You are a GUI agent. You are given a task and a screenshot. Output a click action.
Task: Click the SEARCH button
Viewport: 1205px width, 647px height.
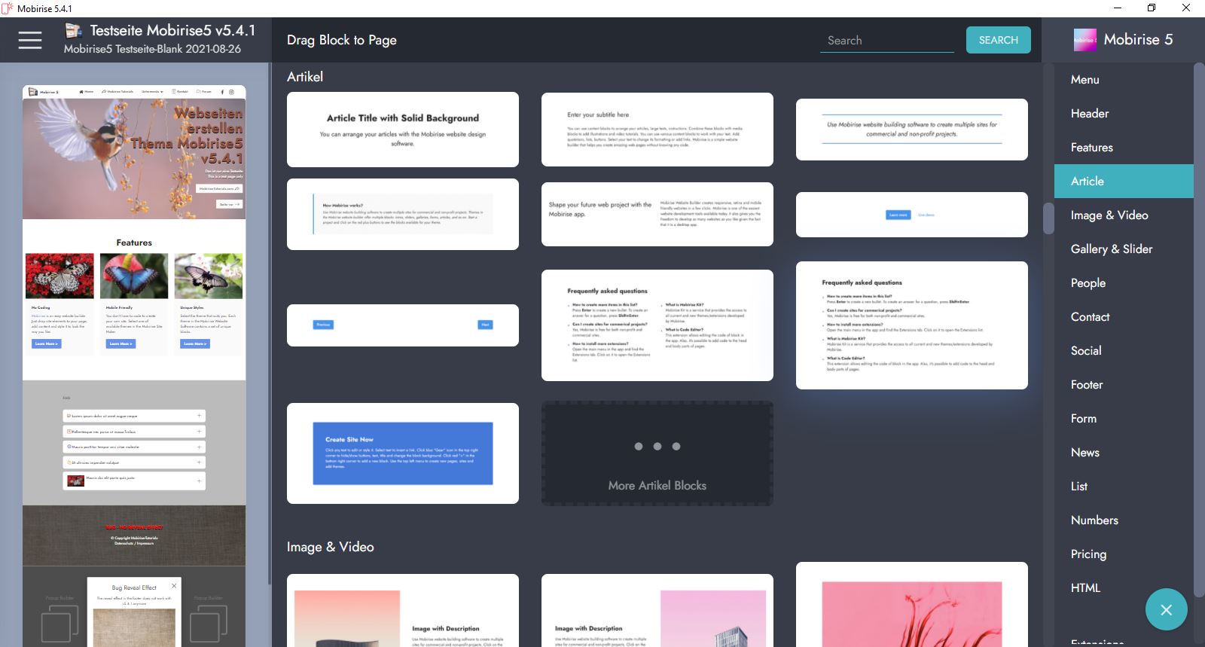point(998,40)
